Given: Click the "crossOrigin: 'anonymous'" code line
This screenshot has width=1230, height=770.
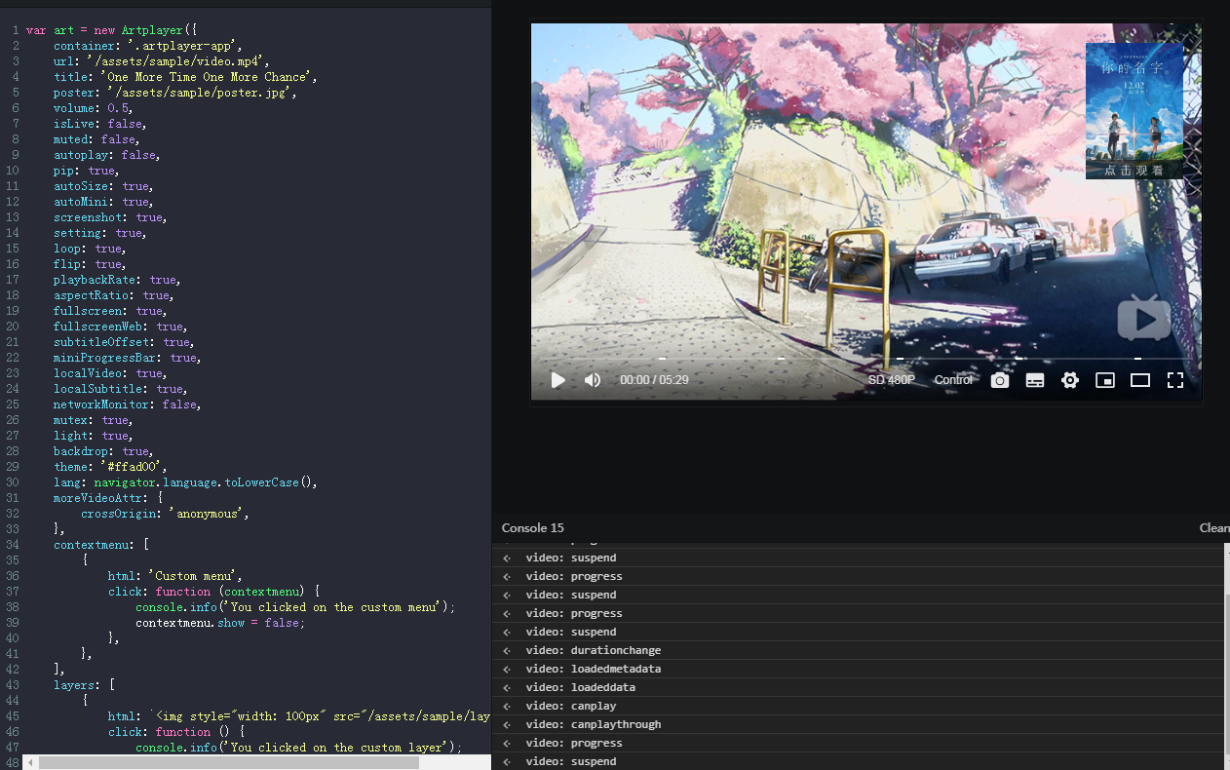Looking at the screenshot, I should click(165, 514).
